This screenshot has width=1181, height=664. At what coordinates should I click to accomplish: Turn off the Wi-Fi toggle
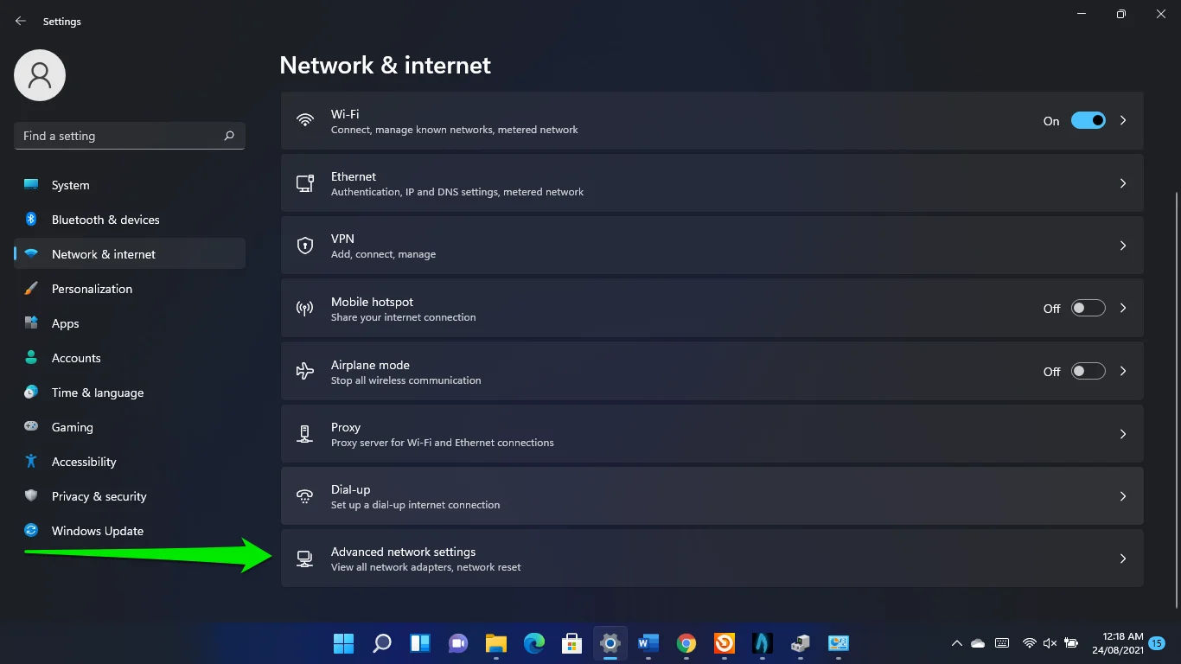(1088, 121)
